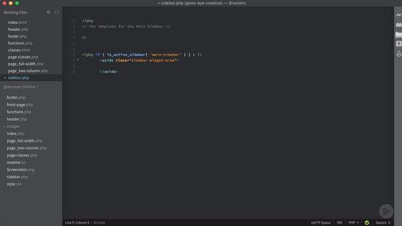Click the Working Files panel header

[x=15, y=13]
